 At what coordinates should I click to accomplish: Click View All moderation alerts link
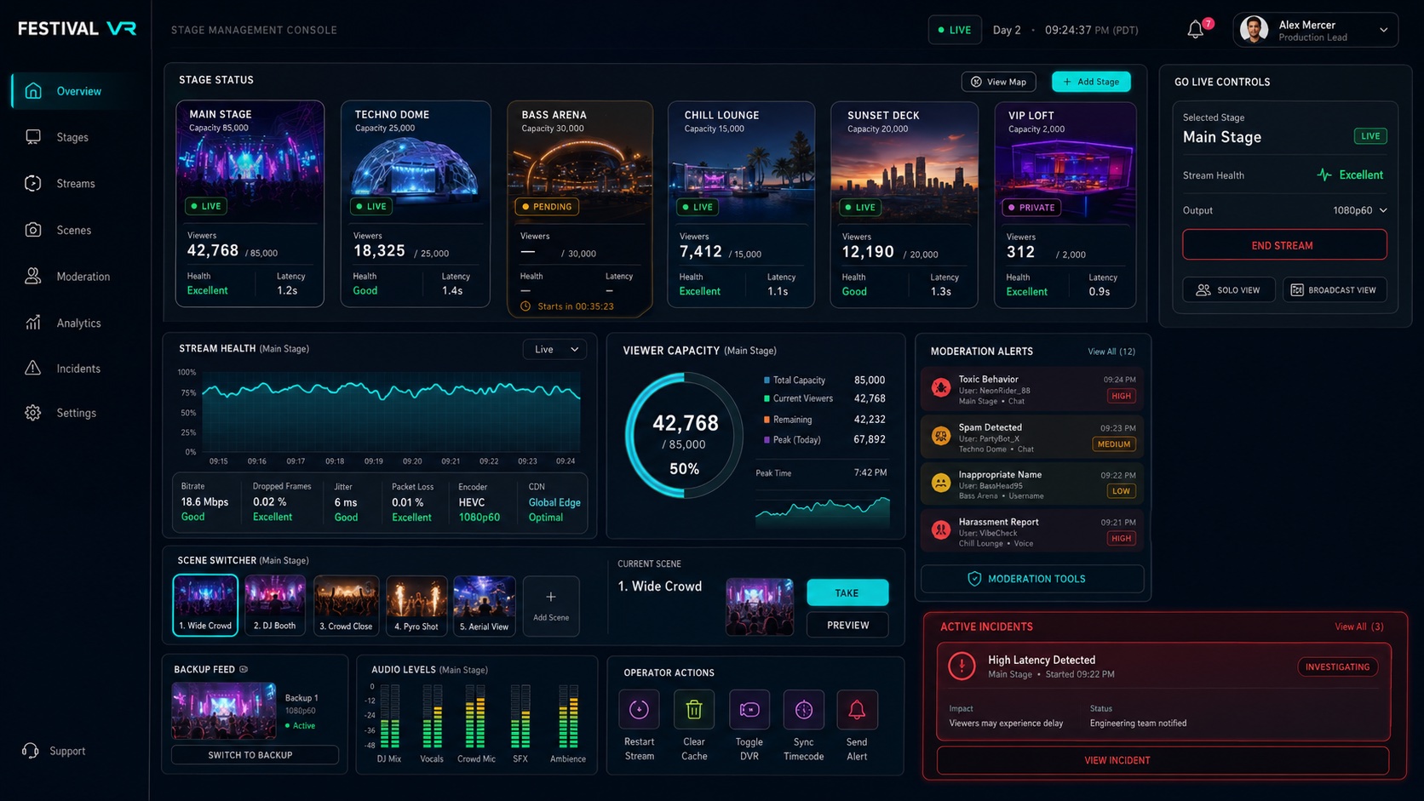pyautogui.click(x=1111, y=352)
